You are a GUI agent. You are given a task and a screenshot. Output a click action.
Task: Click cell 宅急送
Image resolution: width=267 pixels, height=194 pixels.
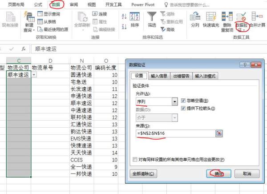tap(82, 82)
